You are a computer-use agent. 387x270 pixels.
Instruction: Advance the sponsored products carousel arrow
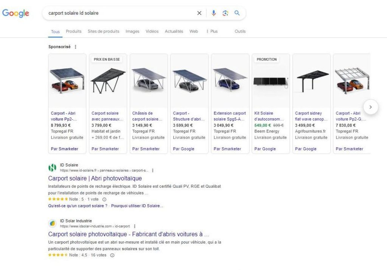pos(370,107)
